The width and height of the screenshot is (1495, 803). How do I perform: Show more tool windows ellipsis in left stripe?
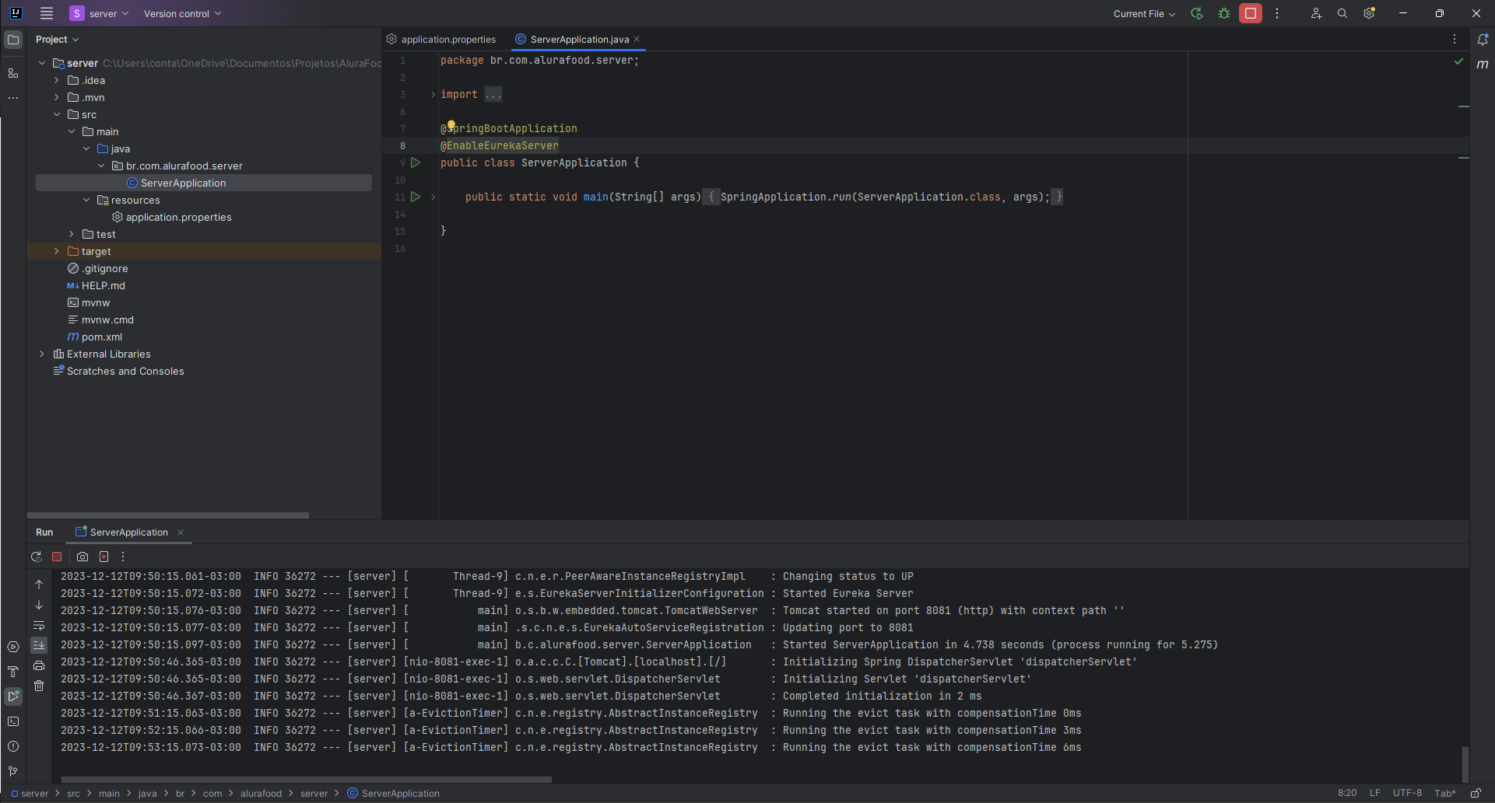coord(13,98)
